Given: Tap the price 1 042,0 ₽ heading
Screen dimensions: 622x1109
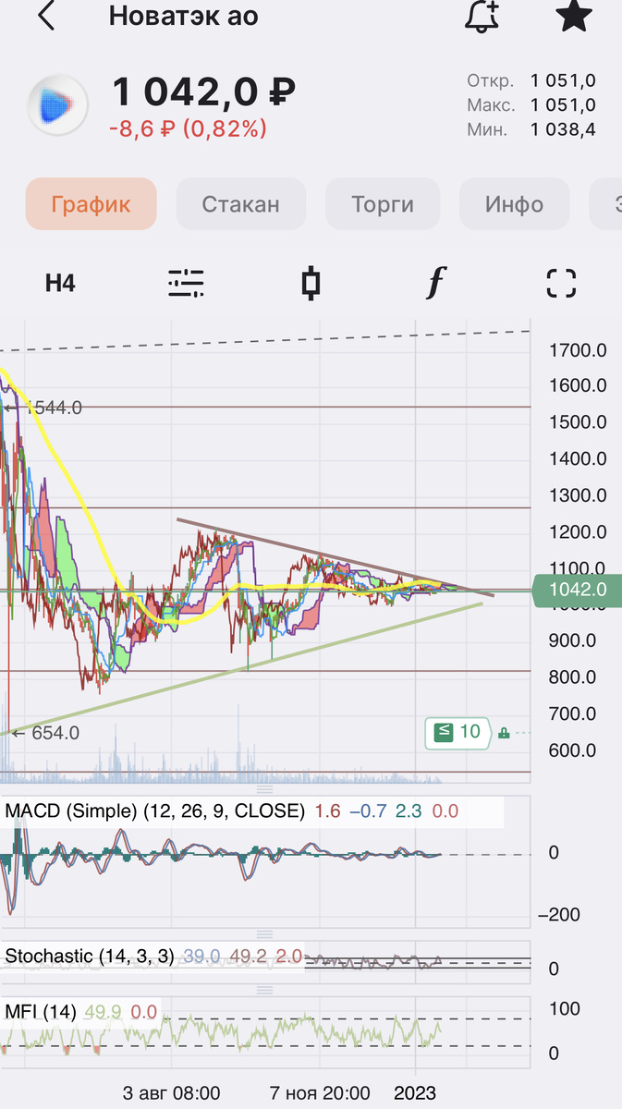Looking at the screenshot, I should pyautogui.click(x=204, y=92).
